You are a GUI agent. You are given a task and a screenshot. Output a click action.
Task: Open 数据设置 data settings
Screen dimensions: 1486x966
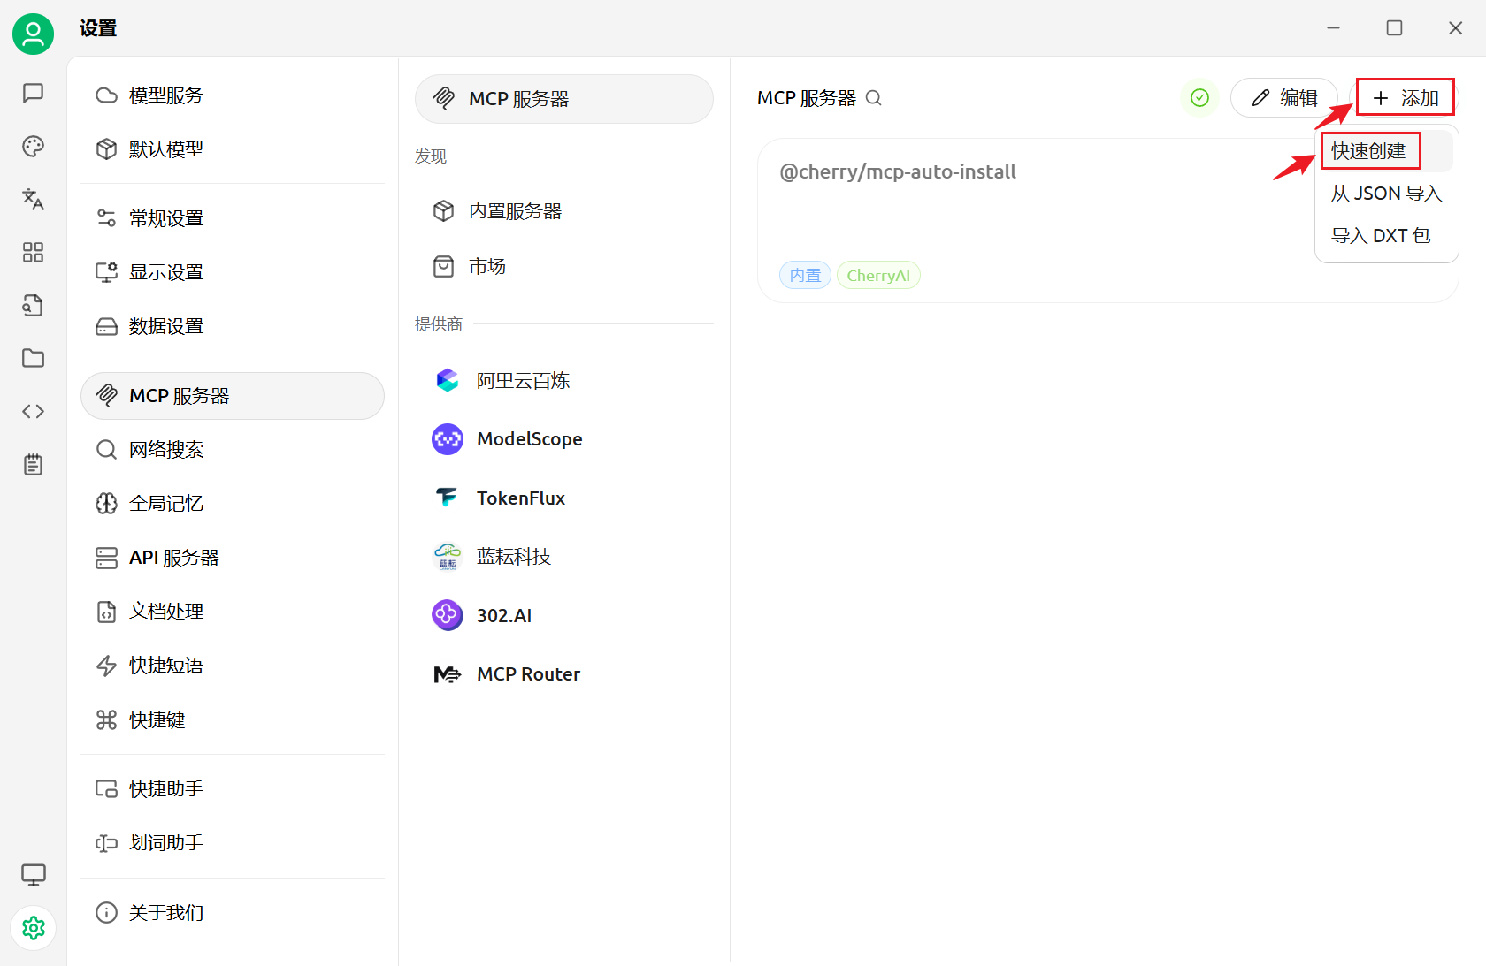(x=233, y=326)
